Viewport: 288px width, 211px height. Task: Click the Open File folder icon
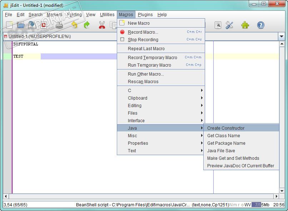21,25
